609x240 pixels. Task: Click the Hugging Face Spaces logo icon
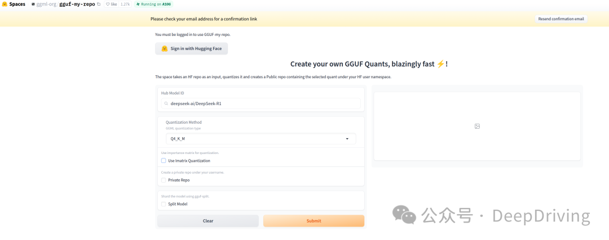(x=5, y=4)
